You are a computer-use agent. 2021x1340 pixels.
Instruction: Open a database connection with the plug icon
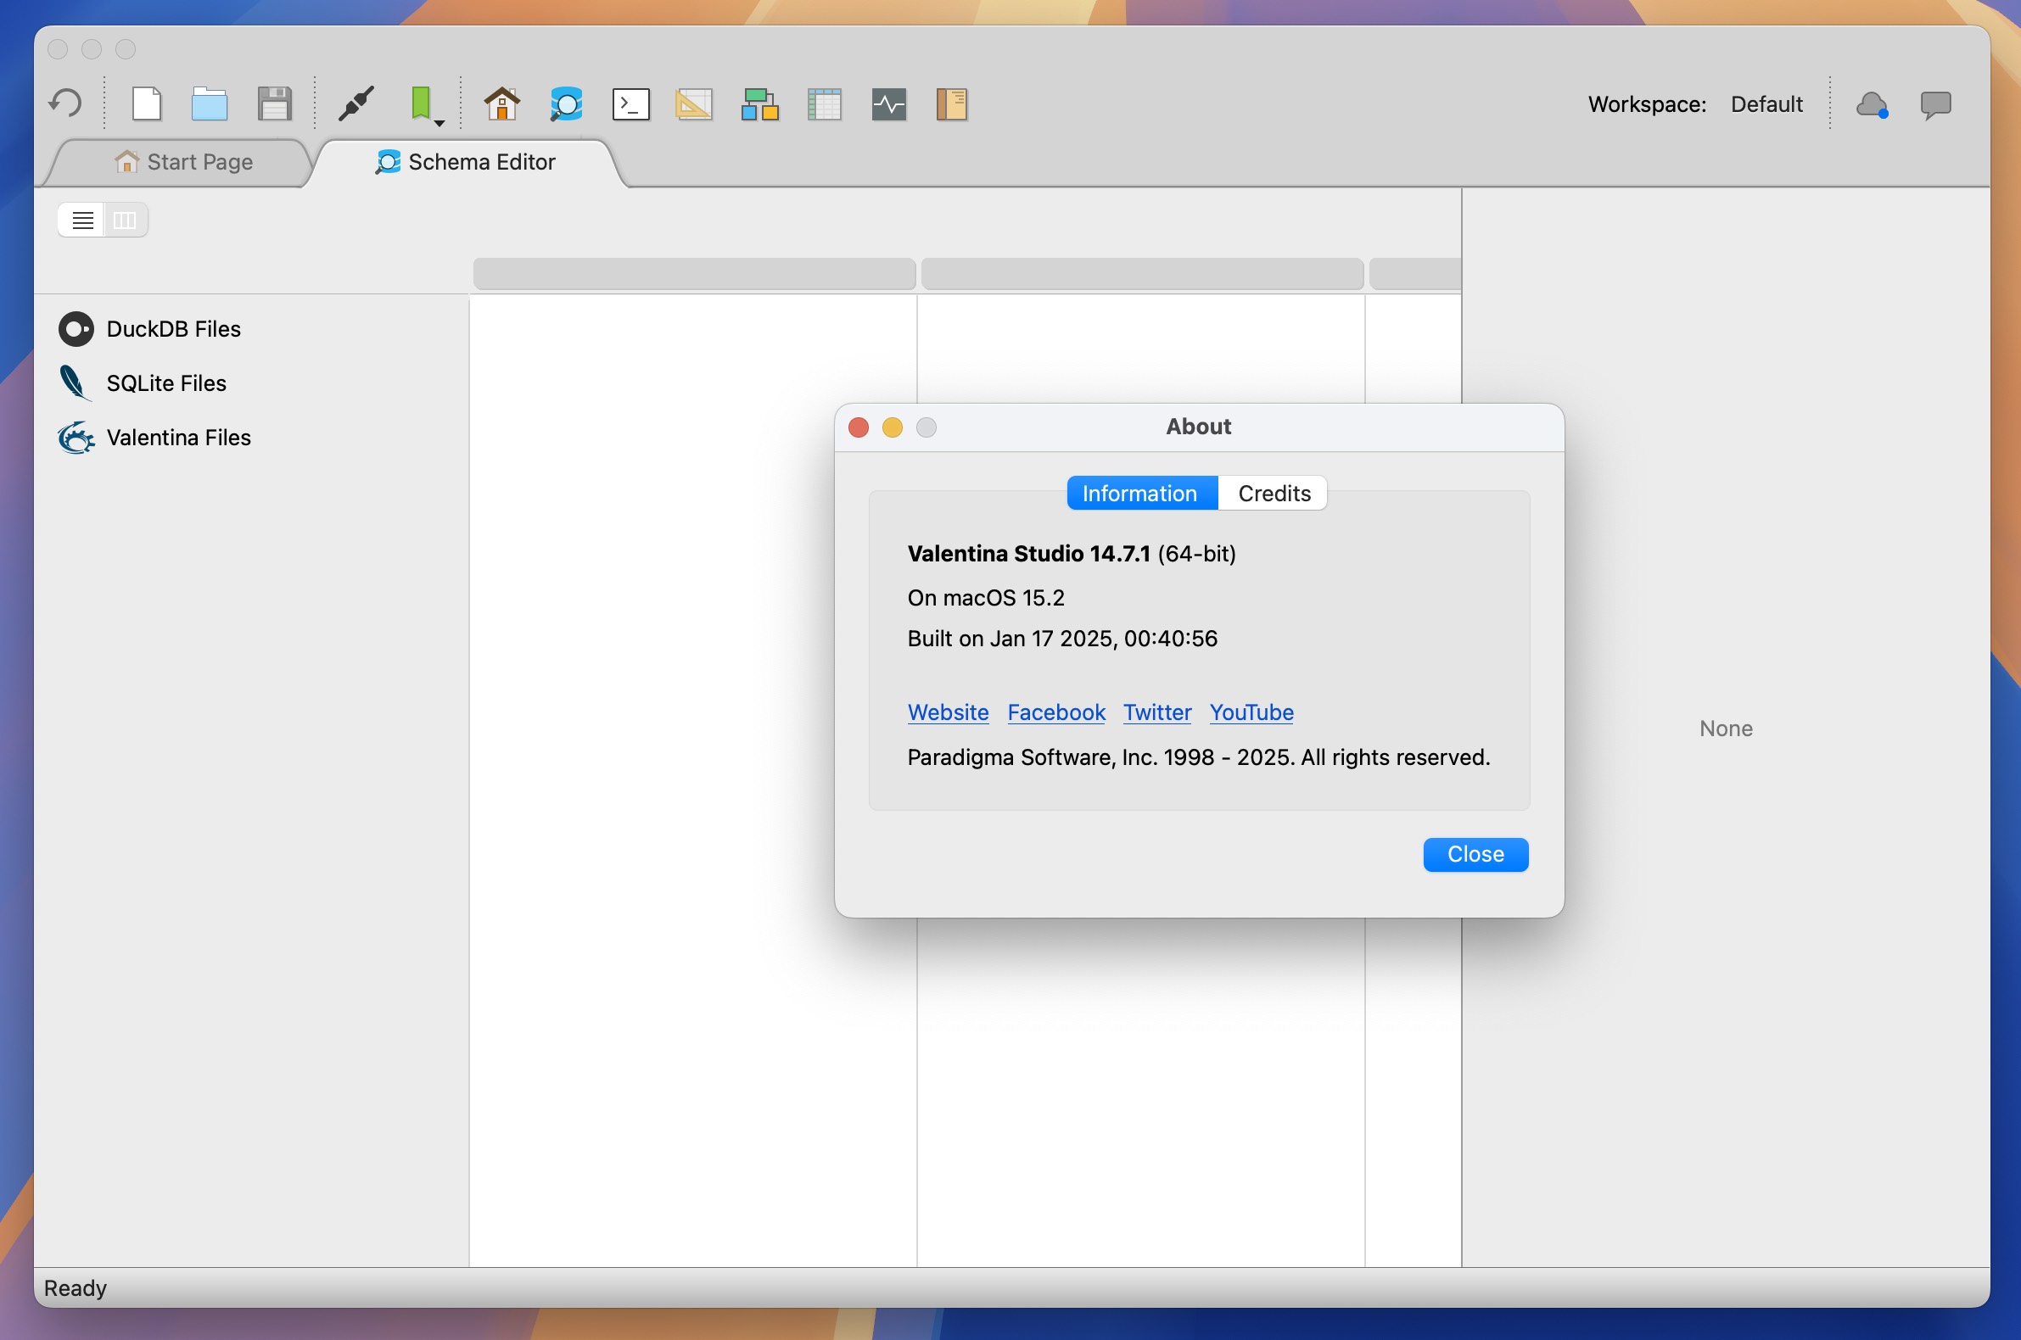(355, 103)
